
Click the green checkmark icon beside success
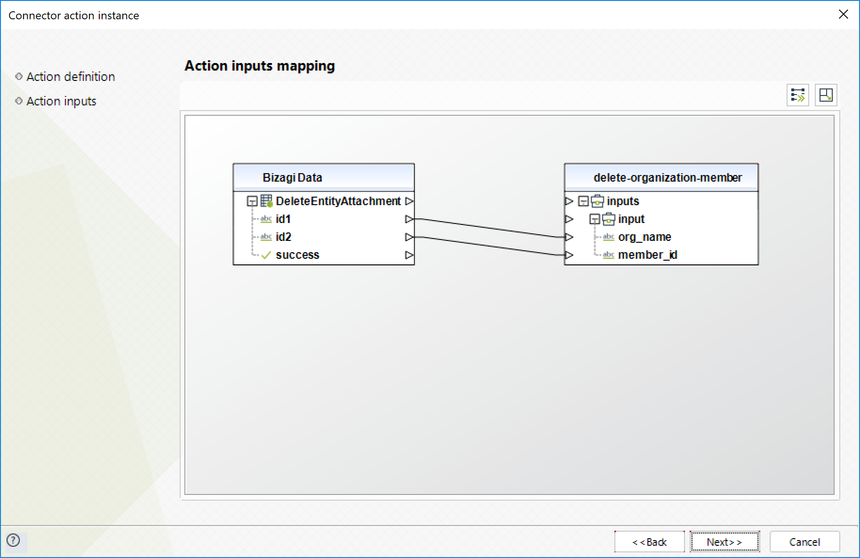pyautogui.click(x=266, y=255)
